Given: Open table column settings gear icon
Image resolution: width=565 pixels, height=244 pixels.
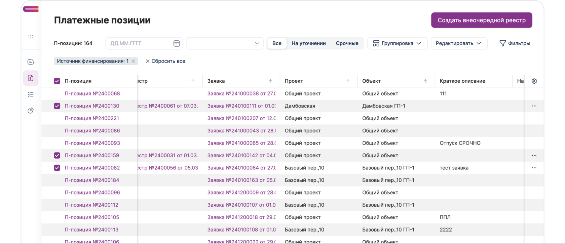Looking at the screenshot, I should [534, 81].
